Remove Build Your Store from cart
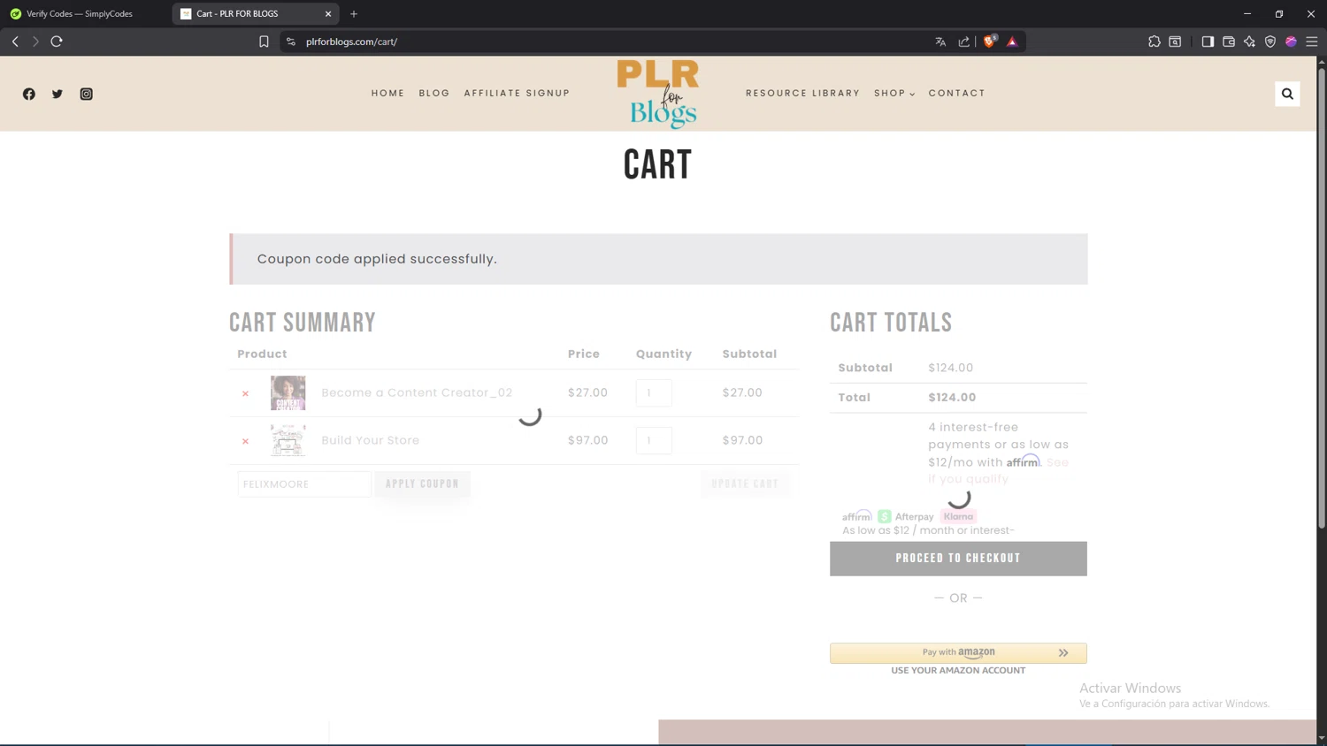This screenshot has height=746, width=1327. pyautogui.click(x=245, y=441)
